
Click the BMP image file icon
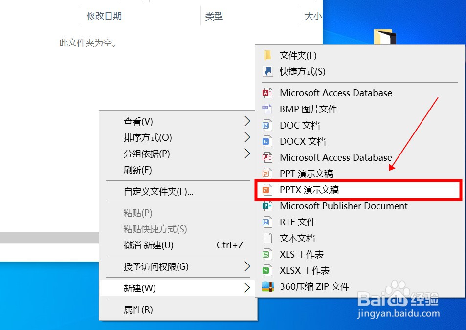[x=267, y=109]
